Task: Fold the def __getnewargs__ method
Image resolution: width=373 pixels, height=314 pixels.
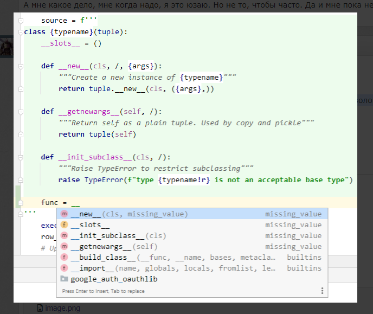Action: pos(21,112)
